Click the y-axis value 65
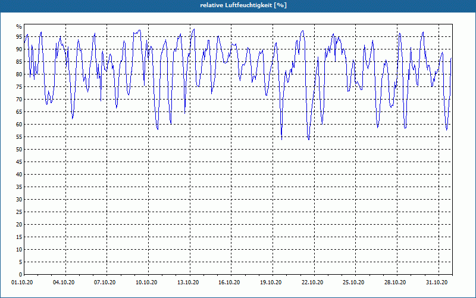Image resolution: width=476 pixels, height=298 pixels. 19,112
